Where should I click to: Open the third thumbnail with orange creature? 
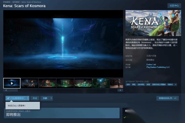(47, 83)
